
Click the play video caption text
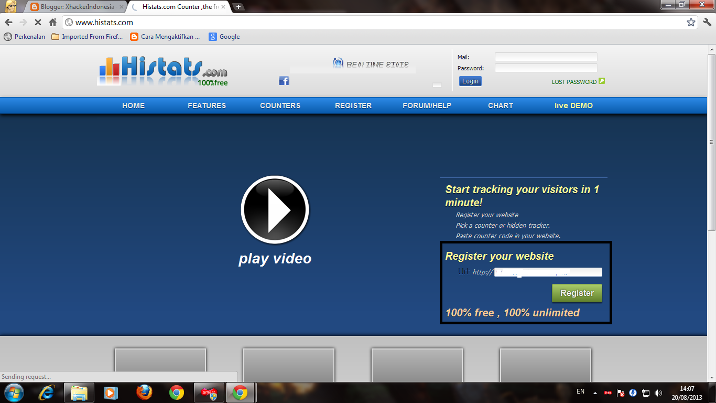coord(275,259)
